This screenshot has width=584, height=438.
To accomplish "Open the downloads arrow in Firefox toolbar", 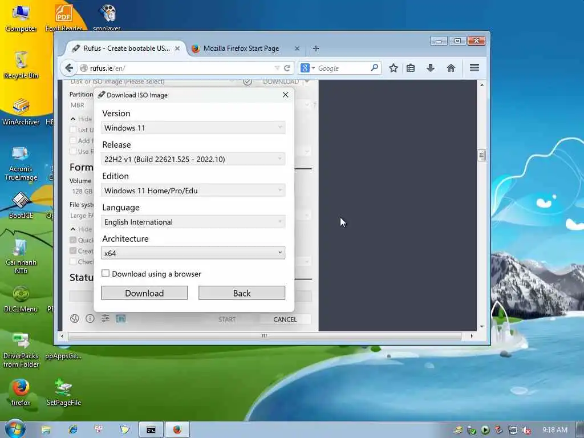I will click(x=431, y=68).
